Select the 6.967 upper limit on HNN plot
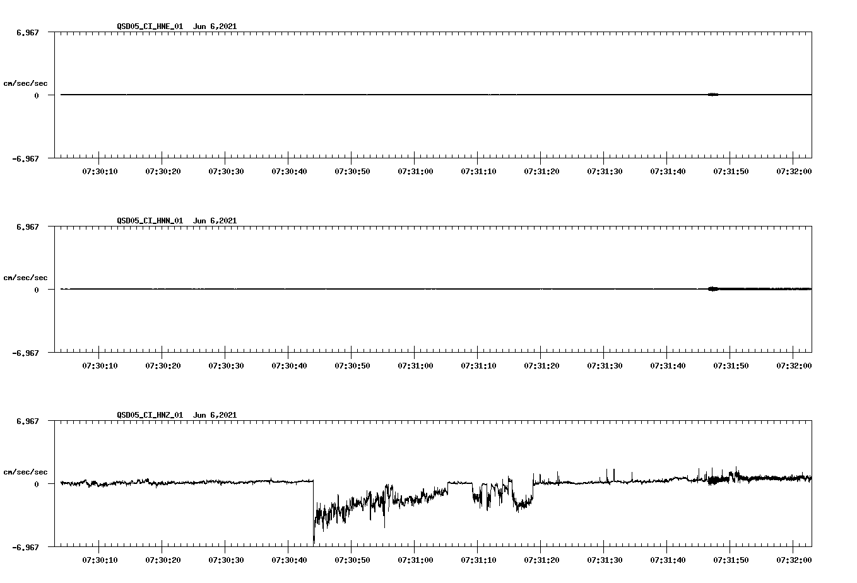 28,227
